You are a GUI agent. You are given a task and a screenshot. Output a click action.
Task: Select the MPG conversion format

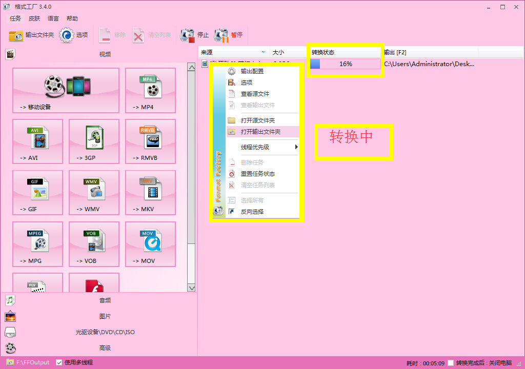37,244
